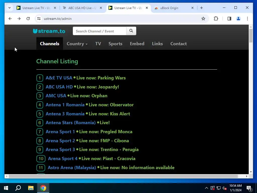Open Windows taskbar search

click(x=18, y=188)
